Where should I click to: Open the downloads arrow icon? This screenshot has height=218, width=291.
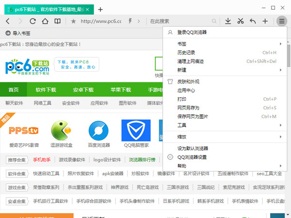coord(228,21)
